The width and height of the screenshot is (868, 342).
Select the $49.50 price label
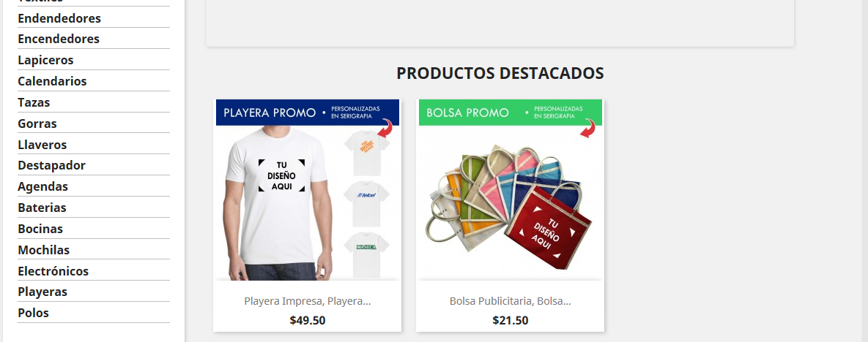[307, 320]
